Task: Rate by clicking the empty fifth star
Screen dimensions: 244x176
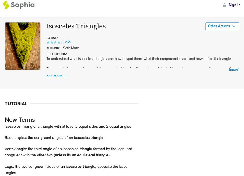Action: click(62, 42)
